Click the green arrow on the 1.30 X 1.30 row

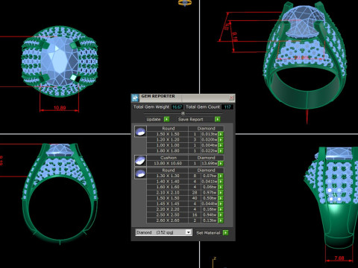(x=221, y=176)
